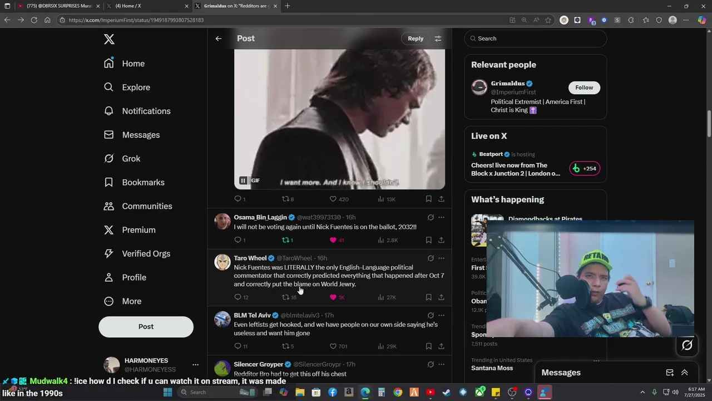Bookmark the GIF post
Viewport: 712px width, 401px height.
pyautogui.click(x=428, y=199)
